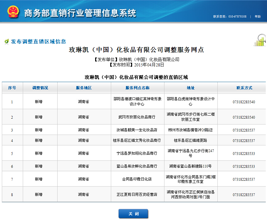Viewport: 267px width, 221px height.
Task: Select address 桂东县沤江镇维夏路
Action: tap(191, 140)
